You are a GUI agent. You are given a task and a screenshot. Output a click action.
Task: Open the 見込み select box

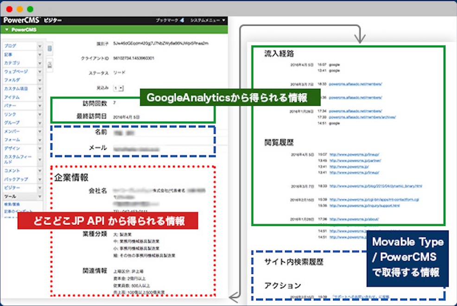118,88
